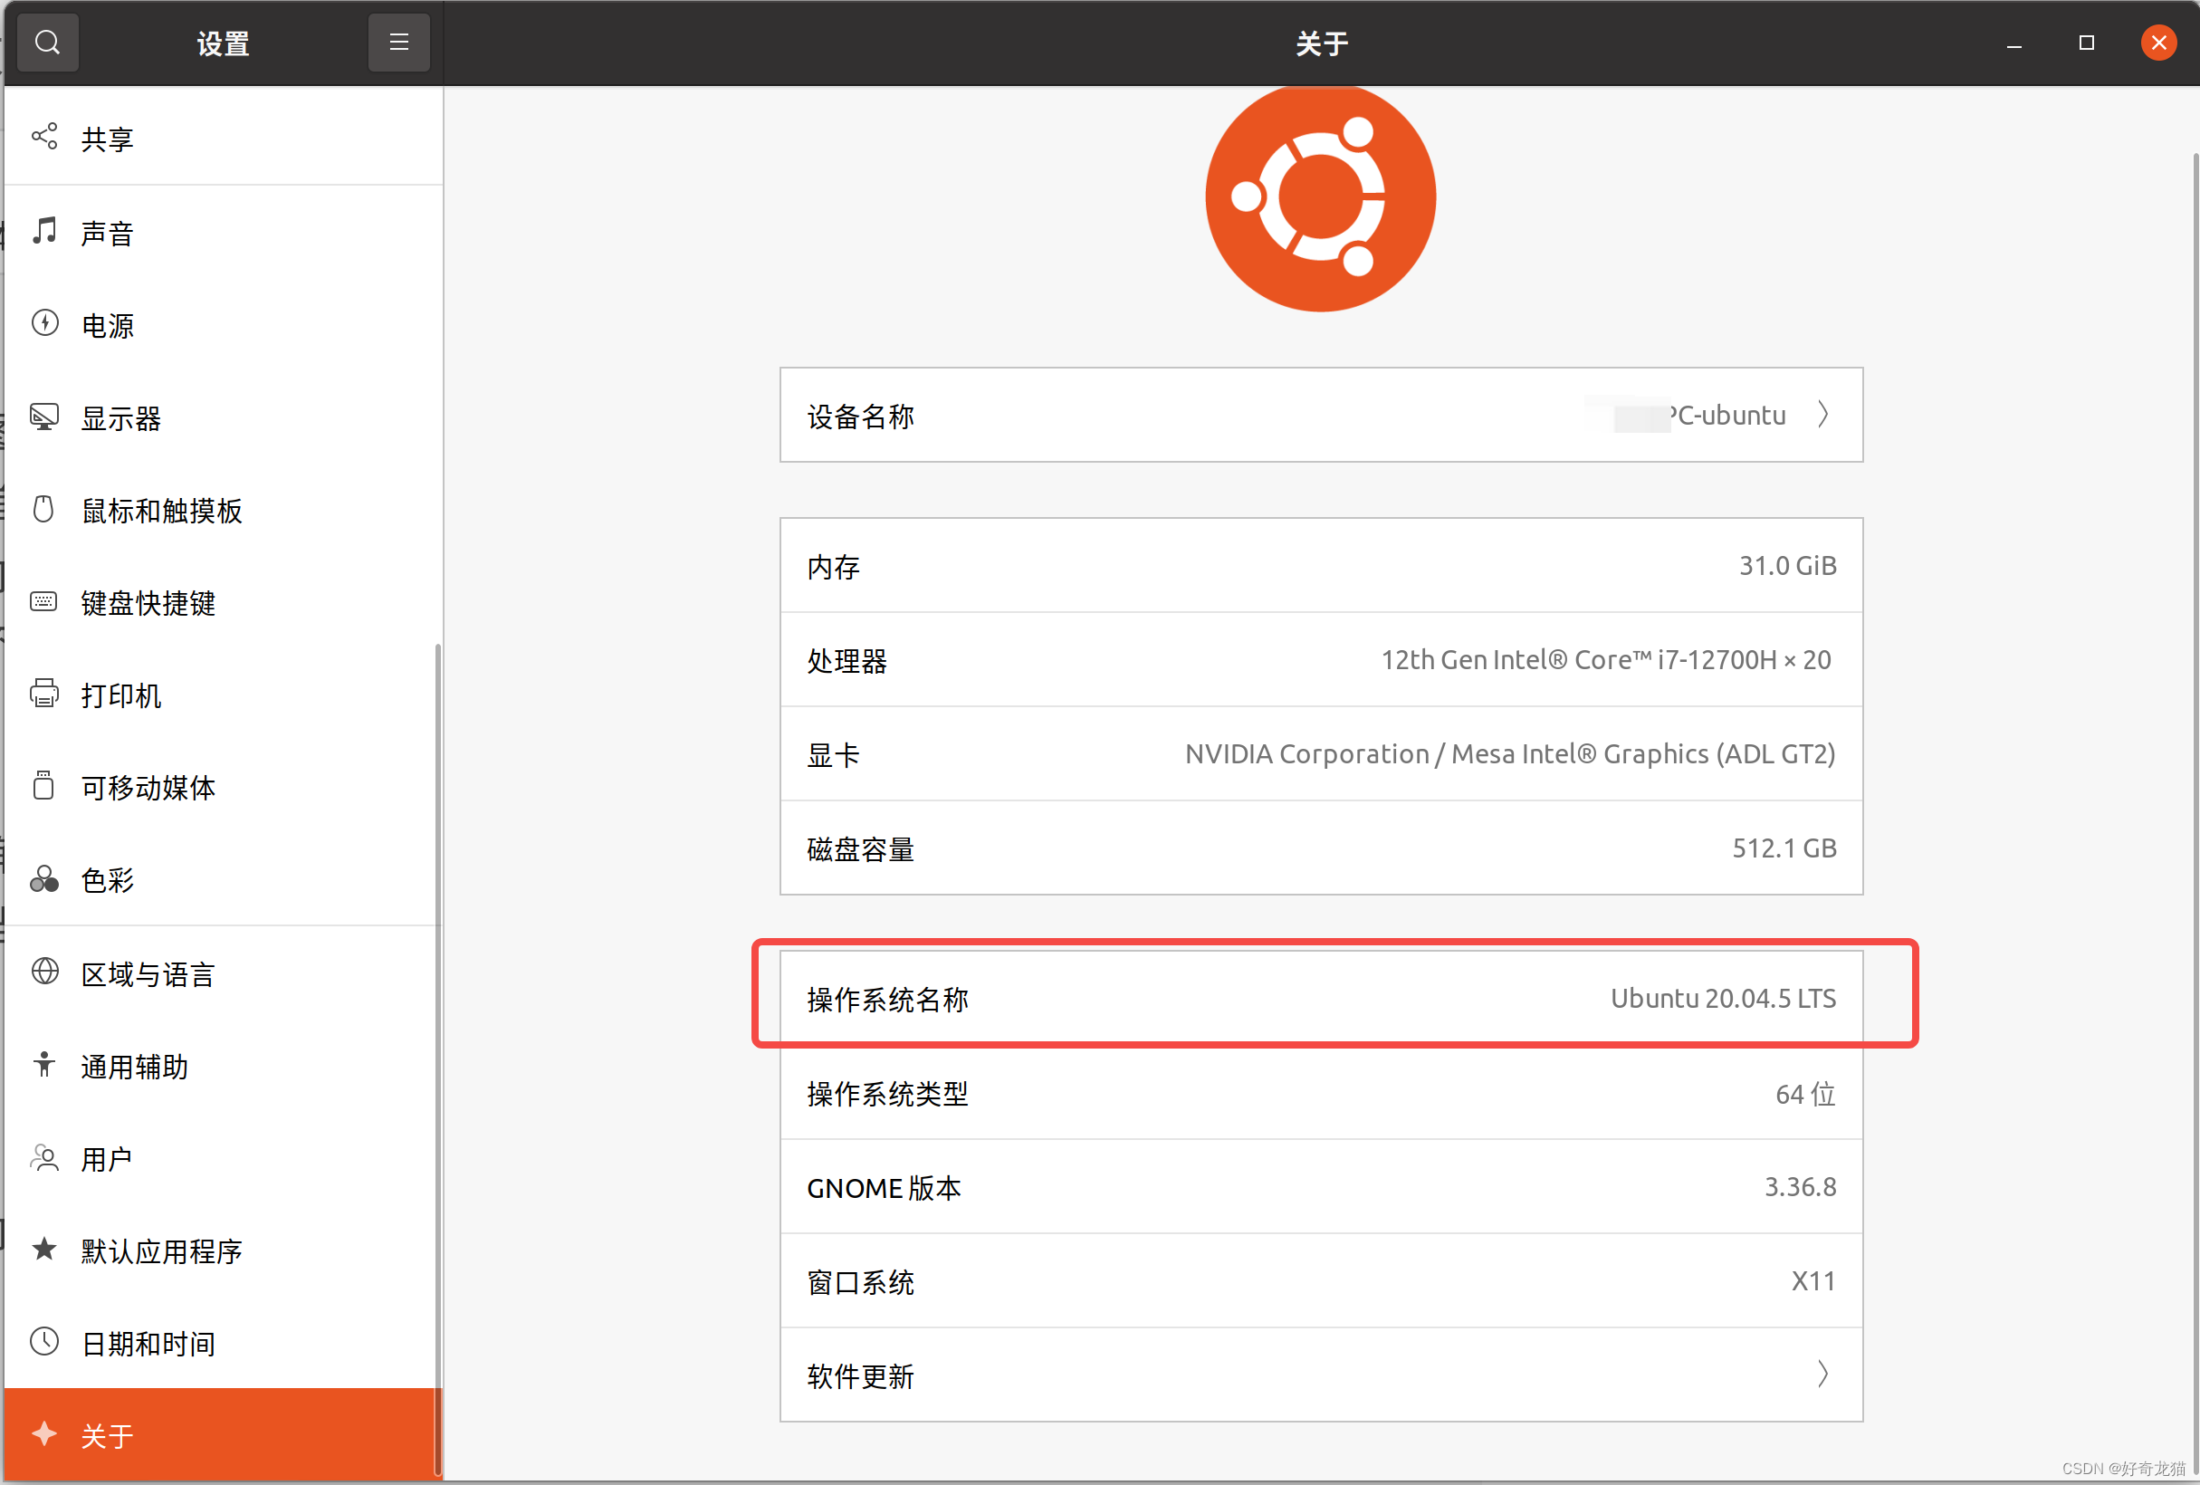Click the search magnifier icon in Settings
Image resolution: width=2200 pixels, height=1485 pixels.
coord(47,43)
